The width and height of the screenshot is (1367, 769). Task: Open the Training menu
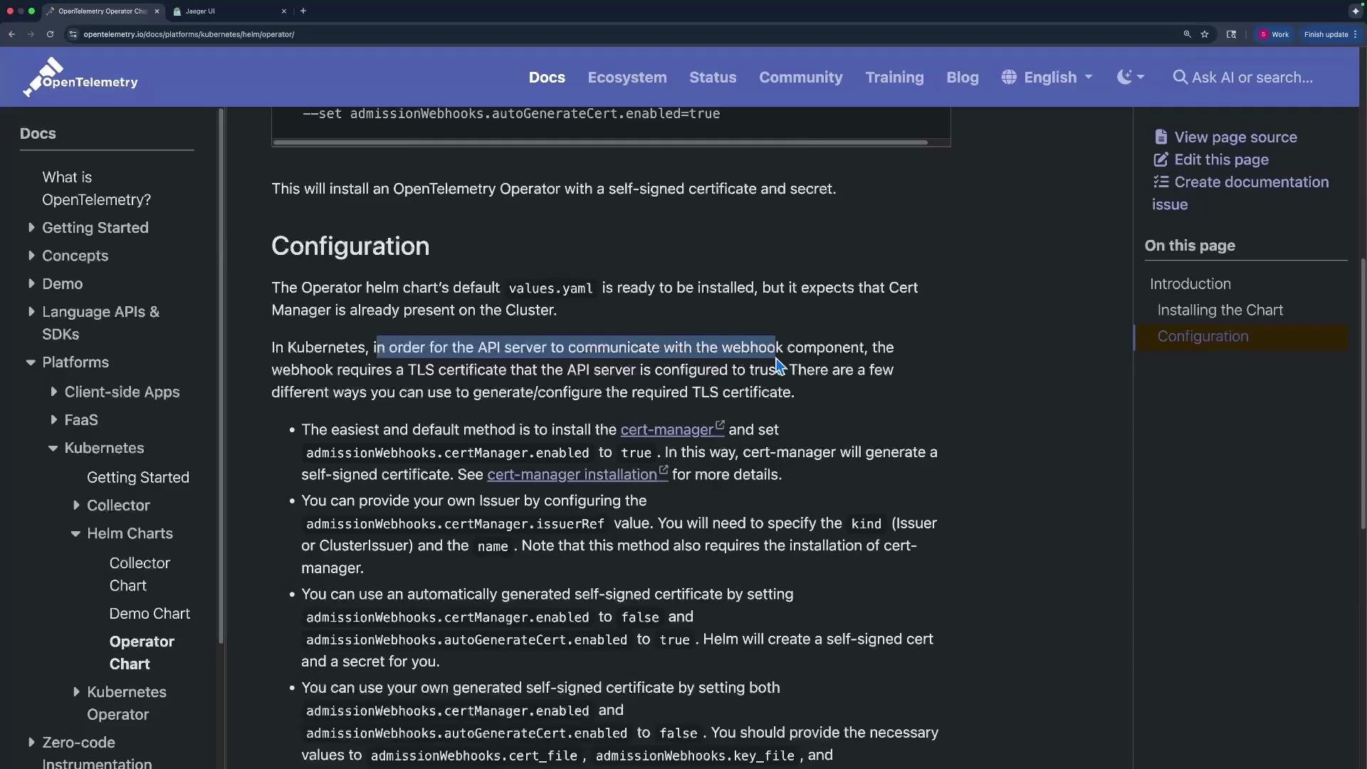[894, 77]
